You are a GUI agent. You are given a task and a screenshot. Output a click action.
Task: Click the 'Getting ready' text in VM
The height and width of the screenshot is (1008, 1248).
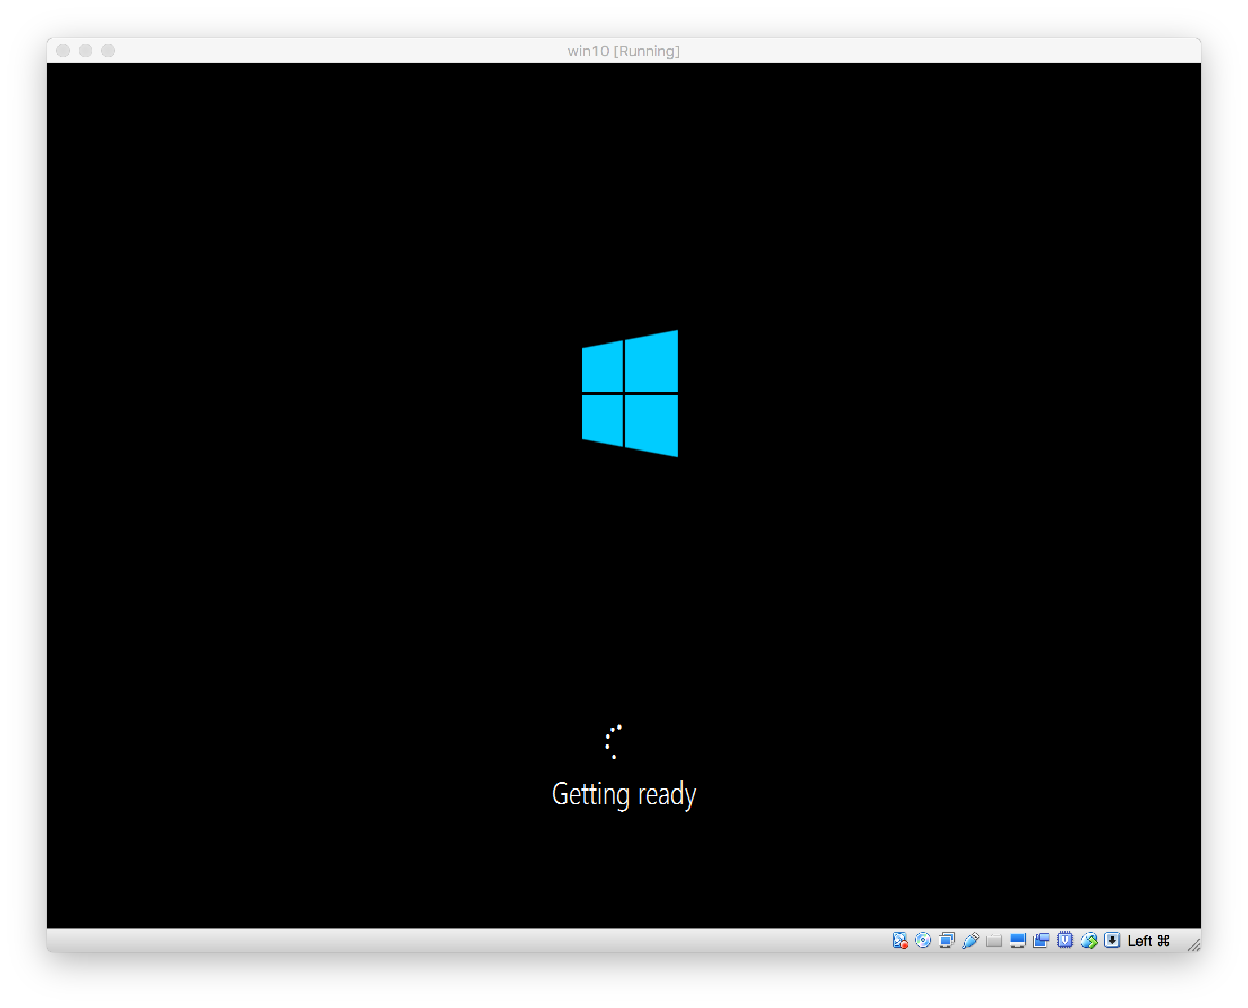click(x=623, y=795)
